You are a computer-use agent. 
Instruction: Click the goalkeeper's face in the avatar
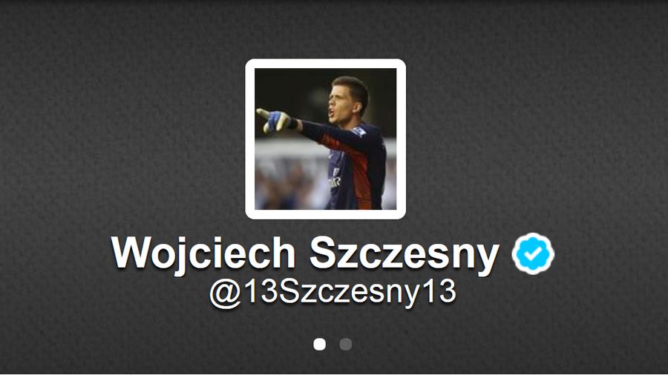[344, 102]
